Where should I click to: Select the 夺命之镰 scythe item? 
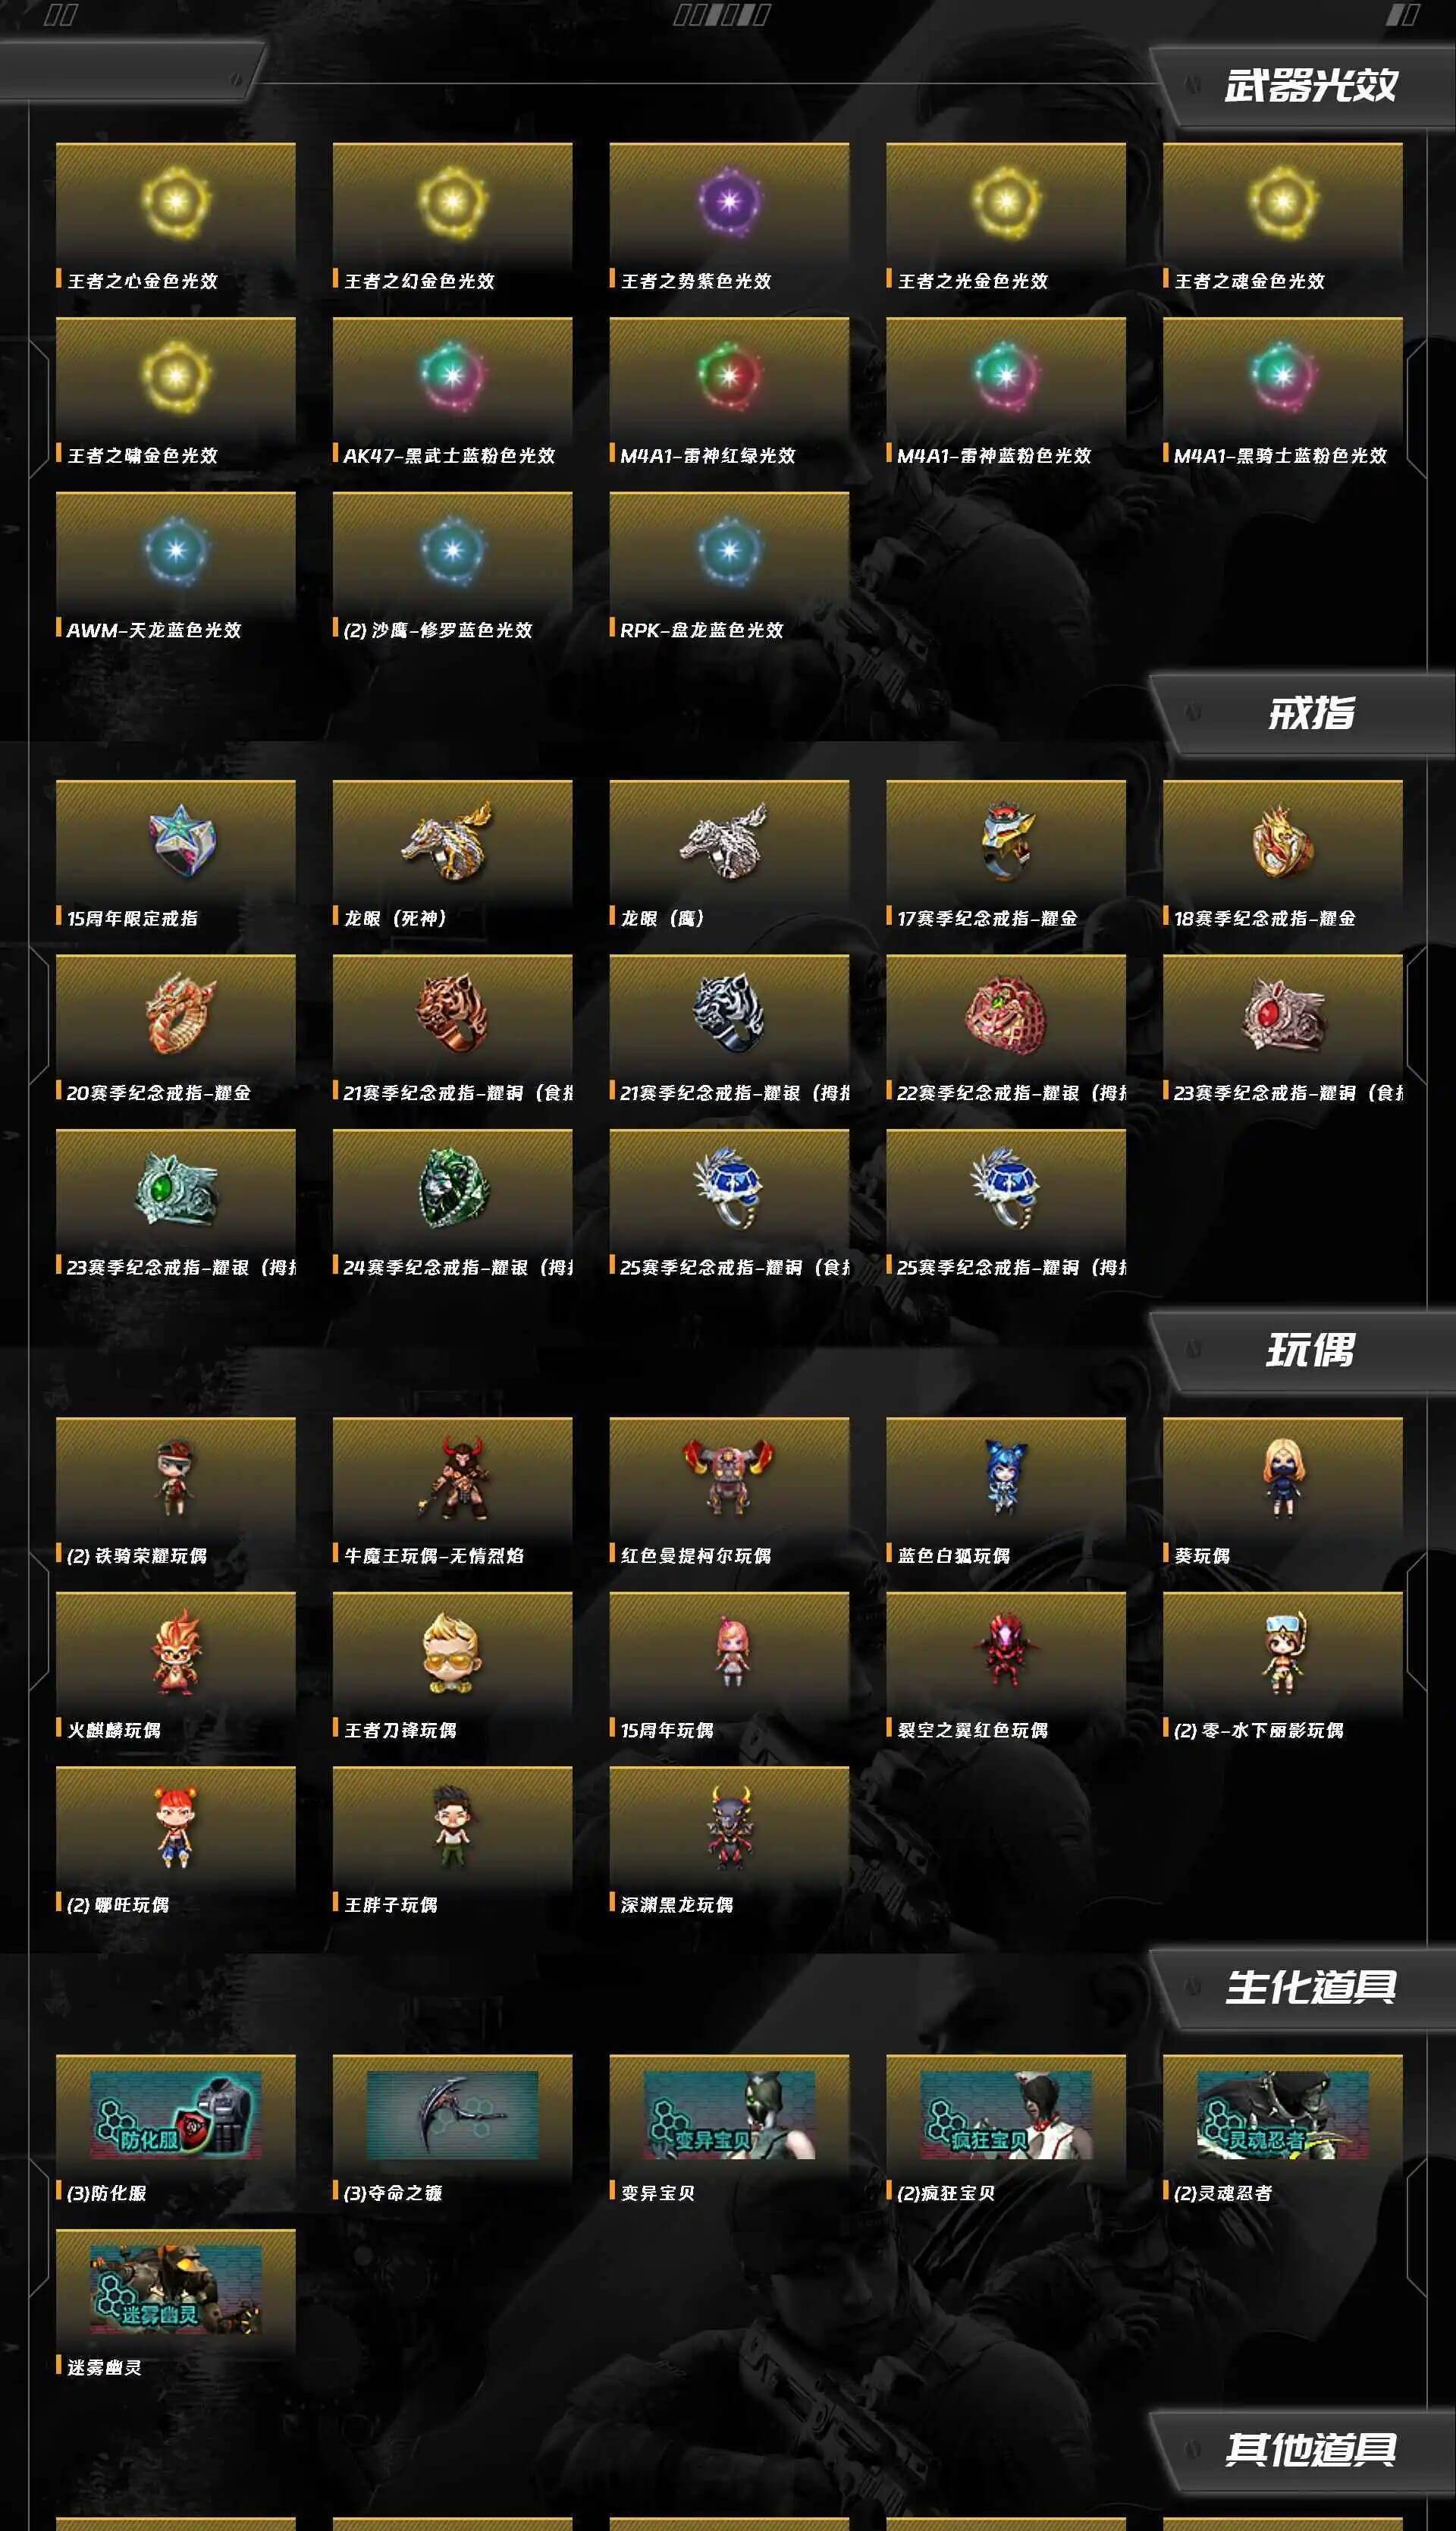[452, 2114]
